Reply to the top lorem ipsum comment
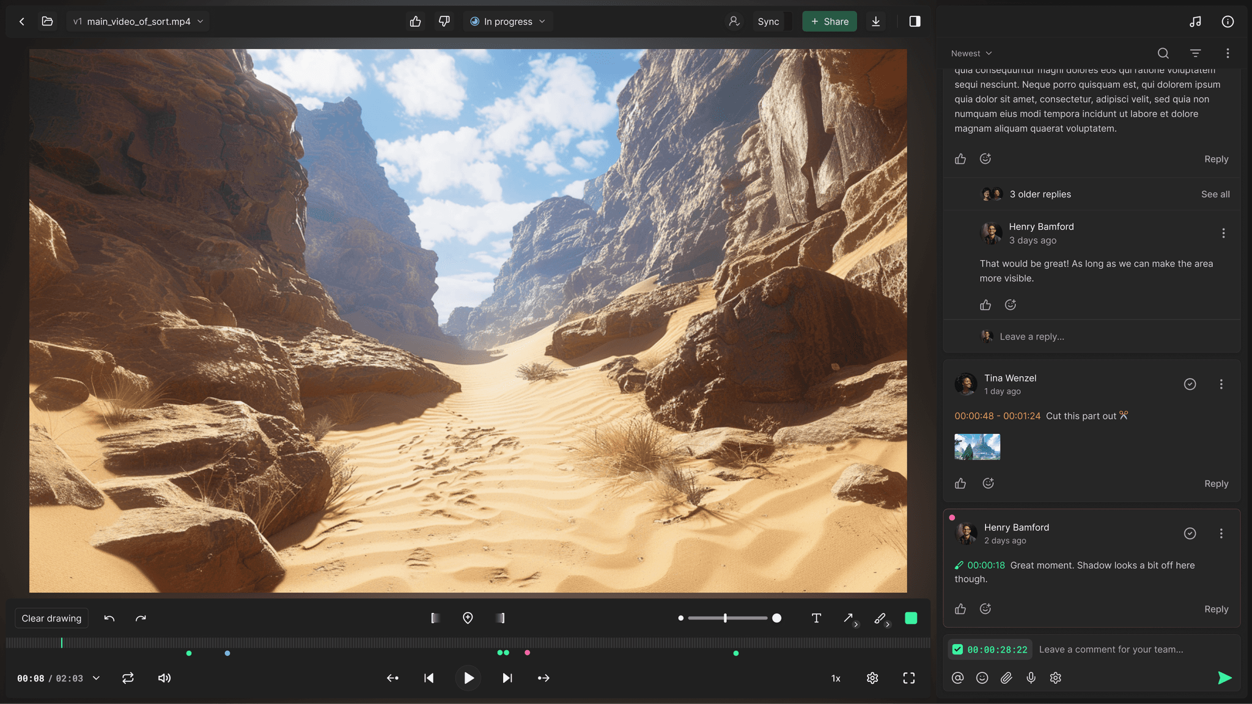 1216,159
